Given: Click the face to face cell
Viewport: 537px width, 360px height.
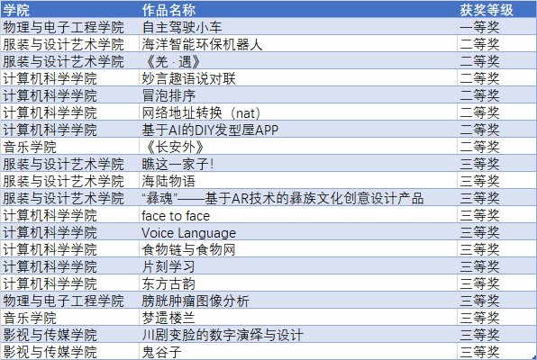Looking at the screenshot, I should coord(298,214).
